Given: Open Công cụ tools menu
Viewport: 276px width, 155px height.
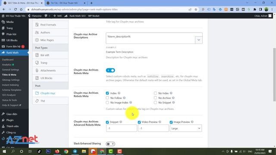Looking at the screenshot, I should pos(11,132).
